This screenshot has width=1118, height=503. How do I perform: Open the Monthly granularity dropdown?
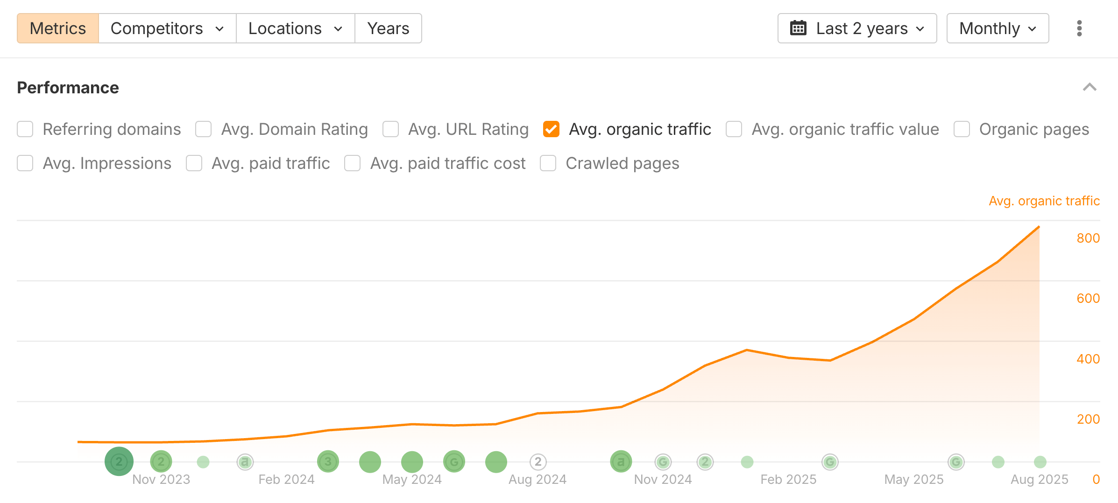point(998,28)
